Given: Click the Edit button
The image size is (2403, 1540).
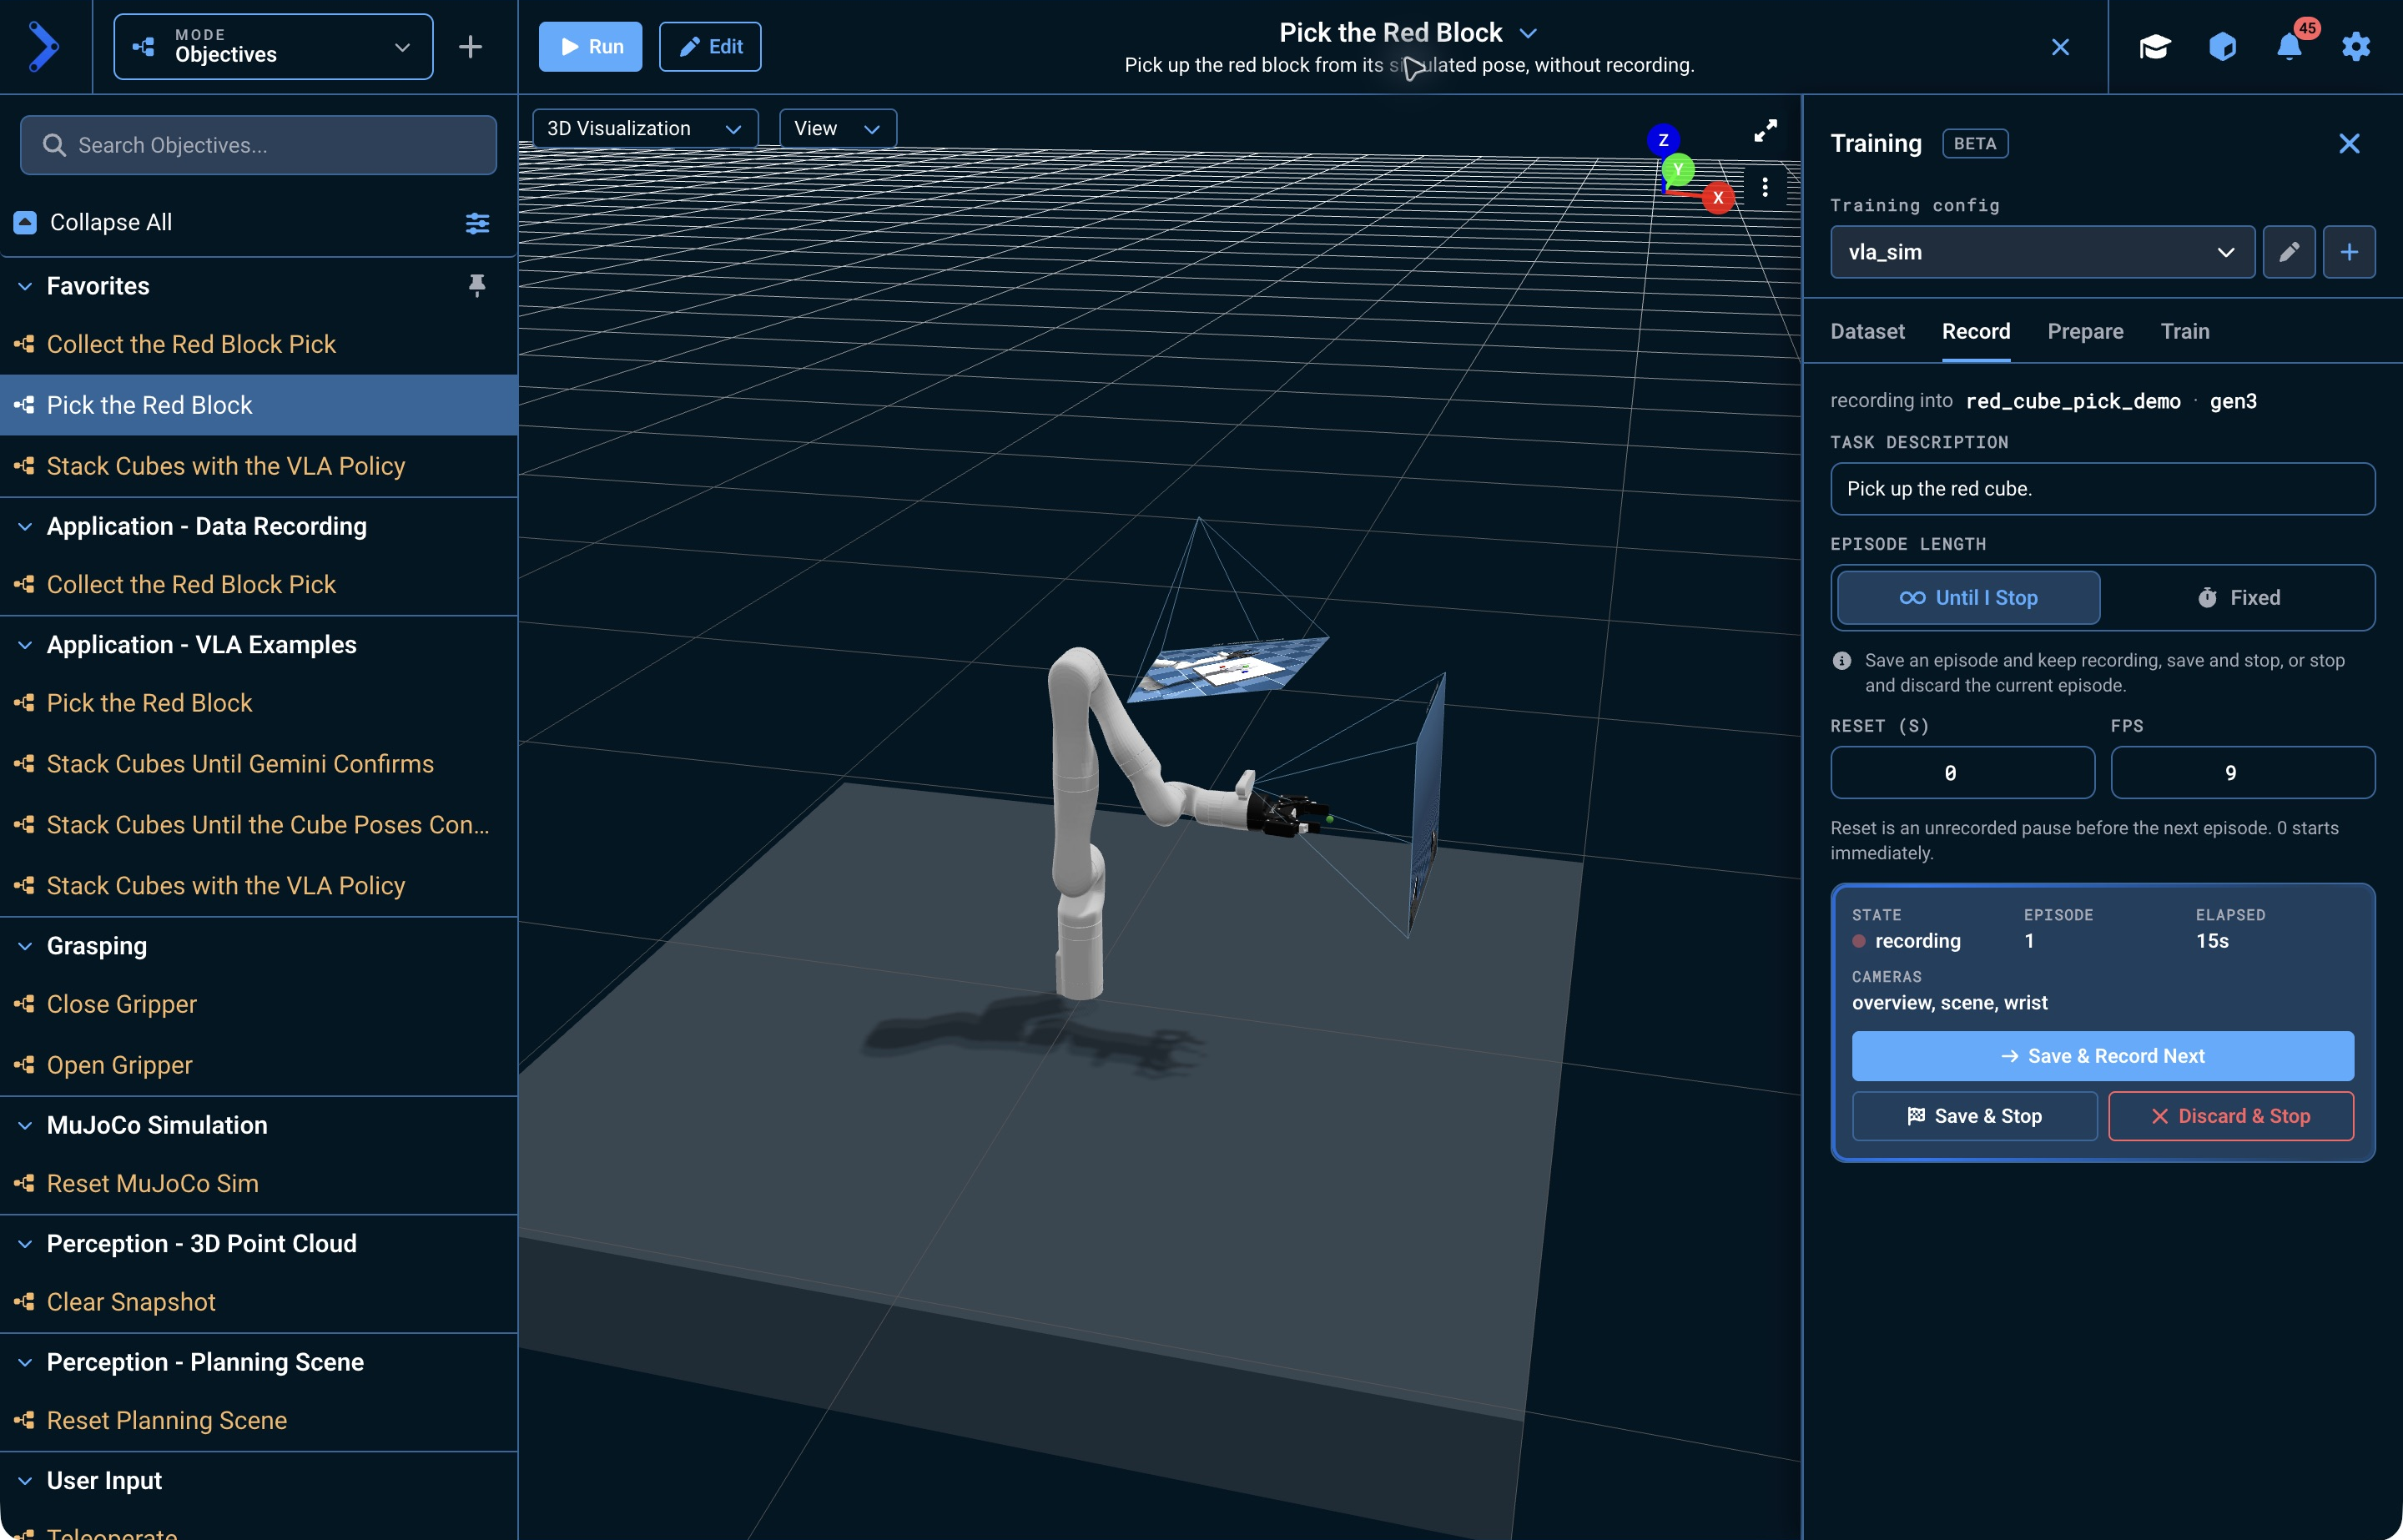Looking at the screenshot, I should click(710, 47).
